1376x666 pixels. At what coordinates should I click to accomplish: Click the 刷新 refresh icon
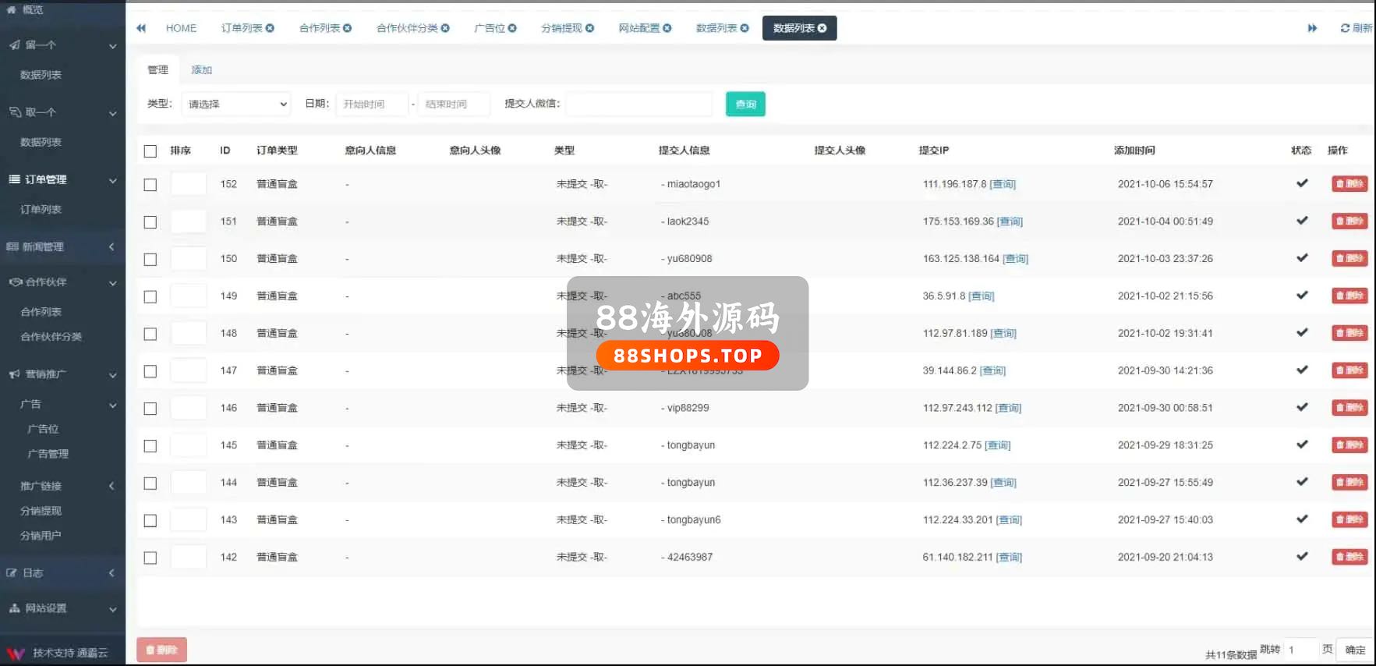1345,28
